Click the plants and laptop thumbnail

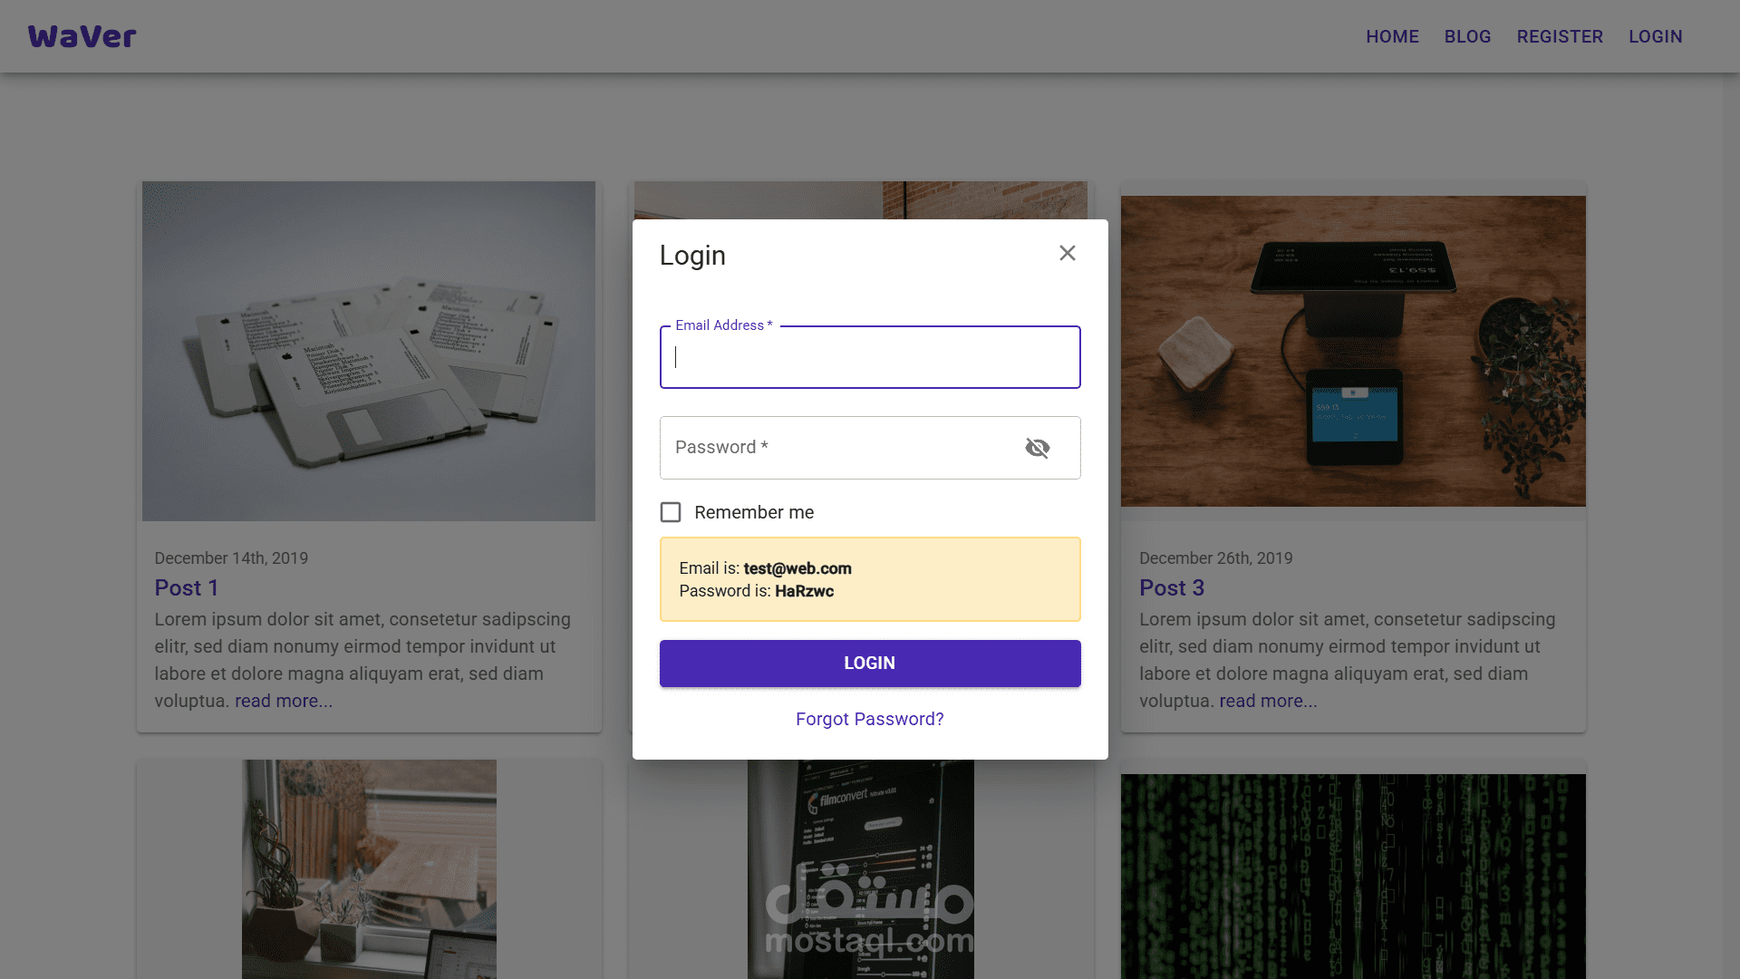coord(368,868)
